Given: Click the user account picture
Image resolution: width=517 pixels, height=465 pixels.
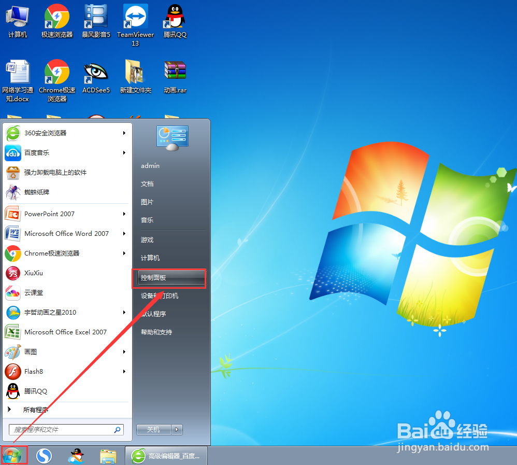Looking at the screenshot, I should pyautogui.click(x=173, y=138).
